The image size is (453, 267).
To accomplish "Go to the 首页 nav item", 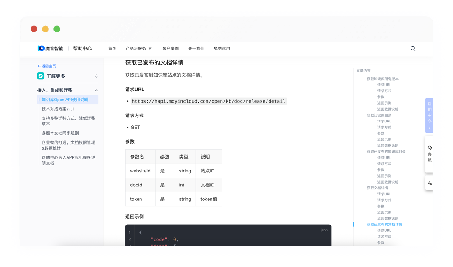I will click(112, 49).
